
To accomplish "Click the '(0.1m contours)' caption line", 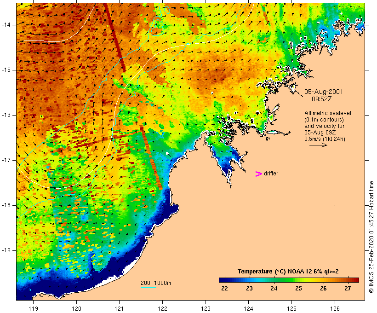I will [x=324, y=119].
